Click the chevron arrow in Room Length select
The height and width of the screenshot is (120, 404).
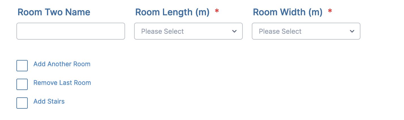click(x=234, y=31)
